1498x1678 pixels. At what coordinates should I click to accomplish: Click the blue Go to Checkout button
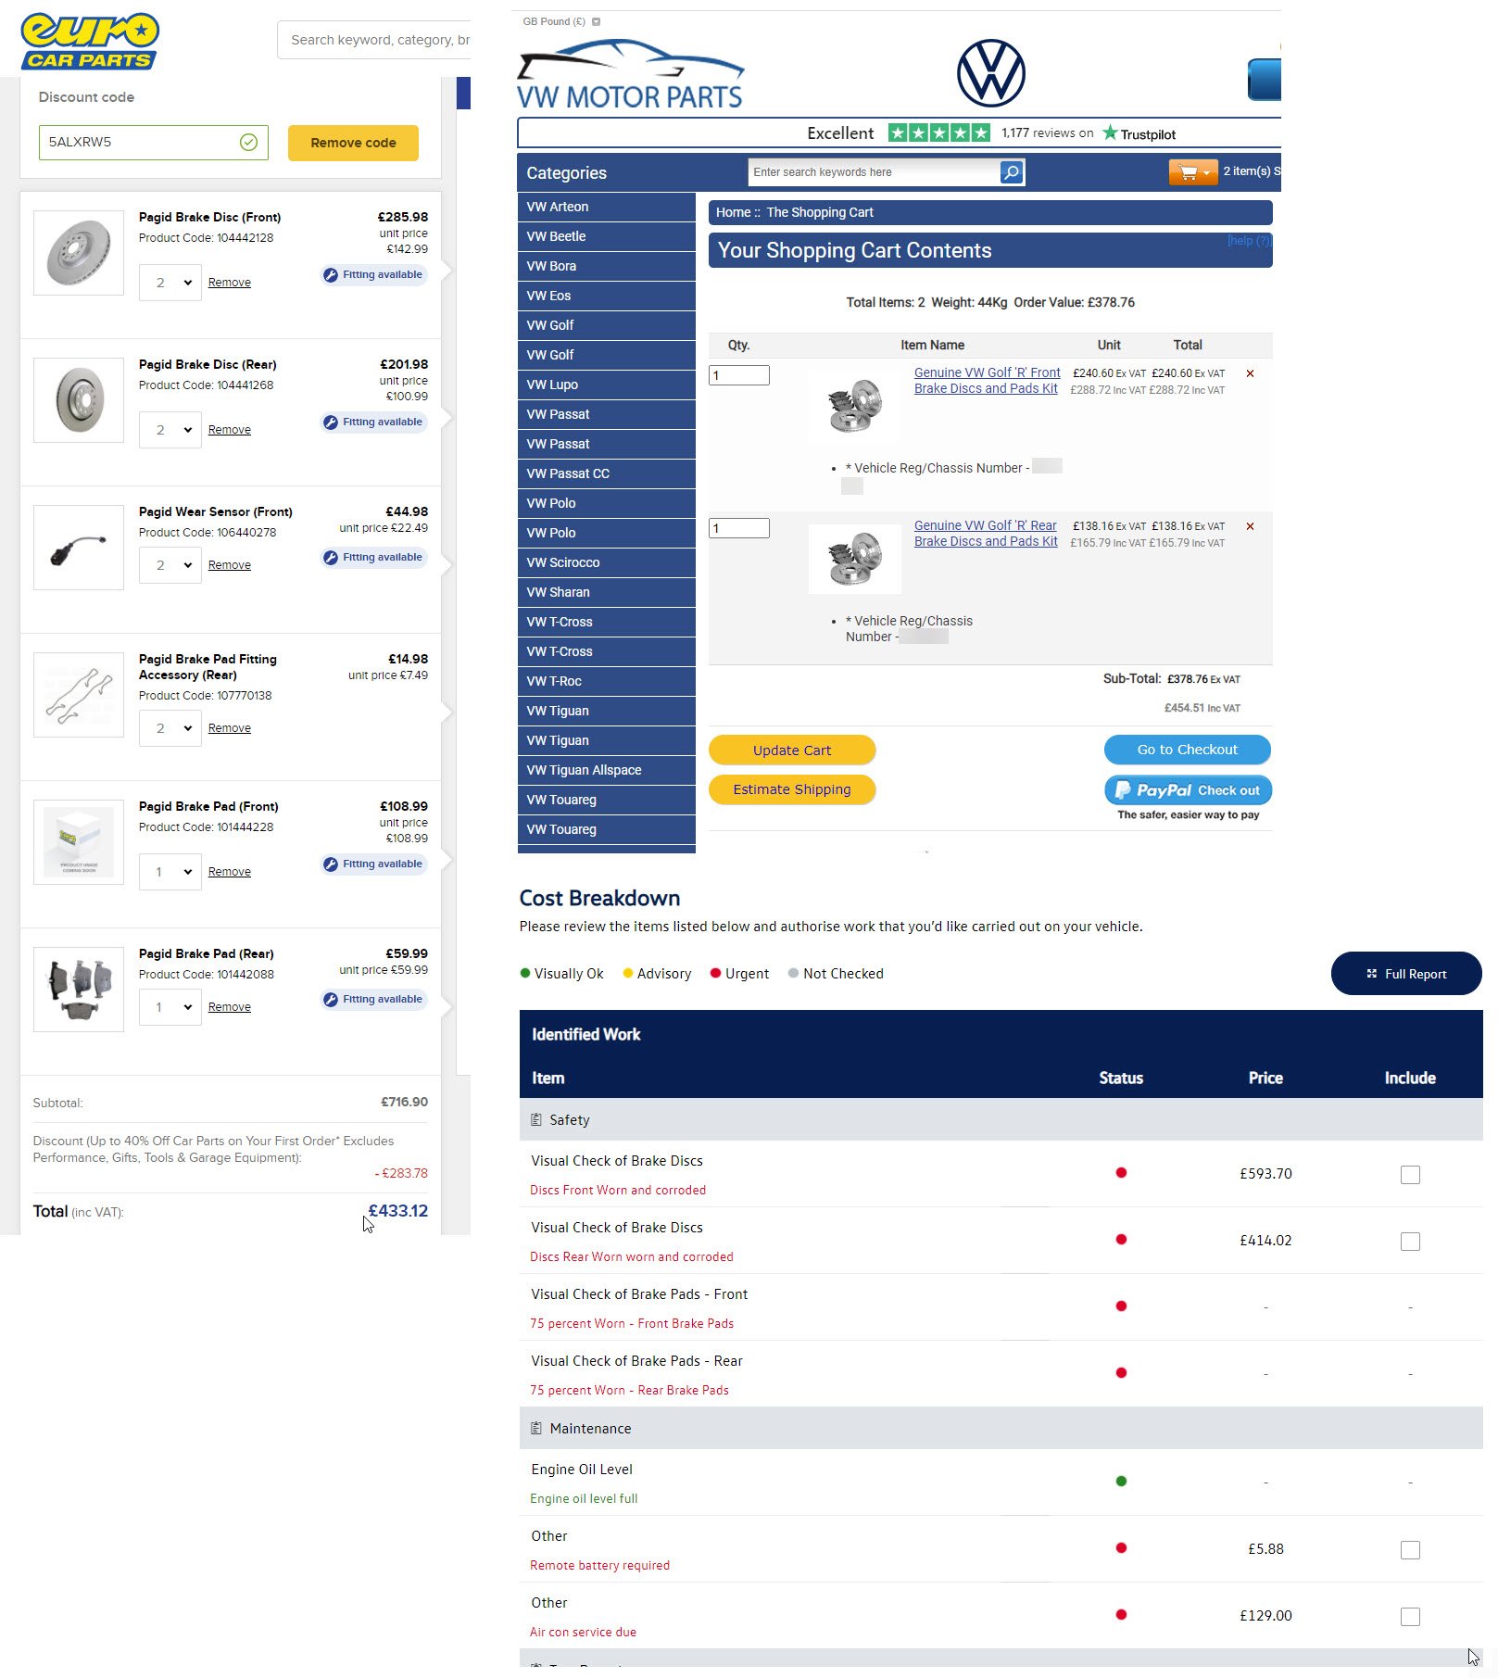pos(1187,750)
